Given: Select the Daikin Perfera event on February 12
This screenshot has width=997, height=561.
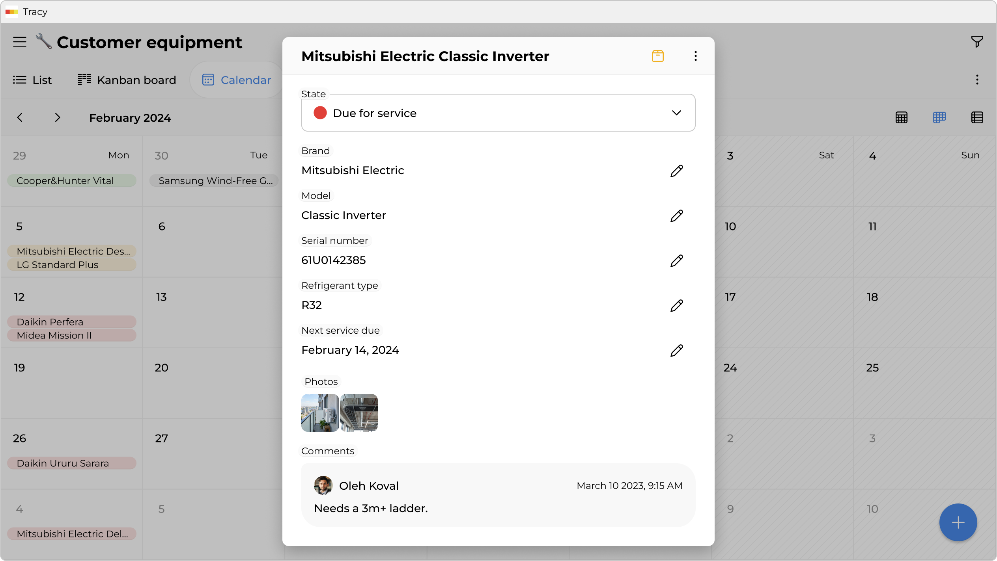Looking at the screenshot, I should [x=71, y=321].
